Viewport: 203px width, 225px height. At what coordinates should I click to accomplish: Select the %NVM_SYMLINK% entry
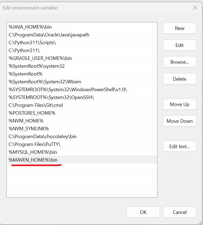click(29, 129)
